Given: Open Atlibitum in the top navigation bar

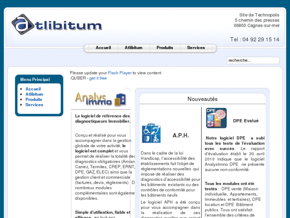Looking at the screenshot, I should (x=133, y=48).
